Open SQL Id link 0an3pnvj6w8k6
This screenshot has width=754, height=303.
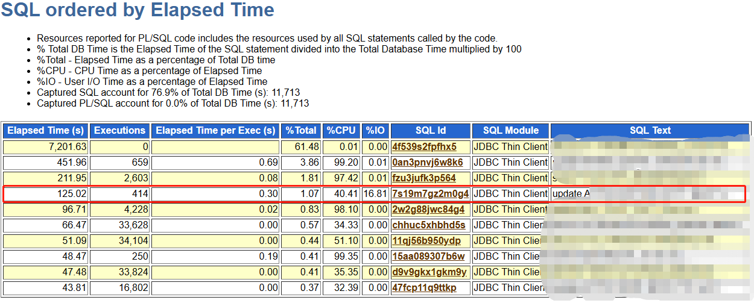click(x=427, y=163)
